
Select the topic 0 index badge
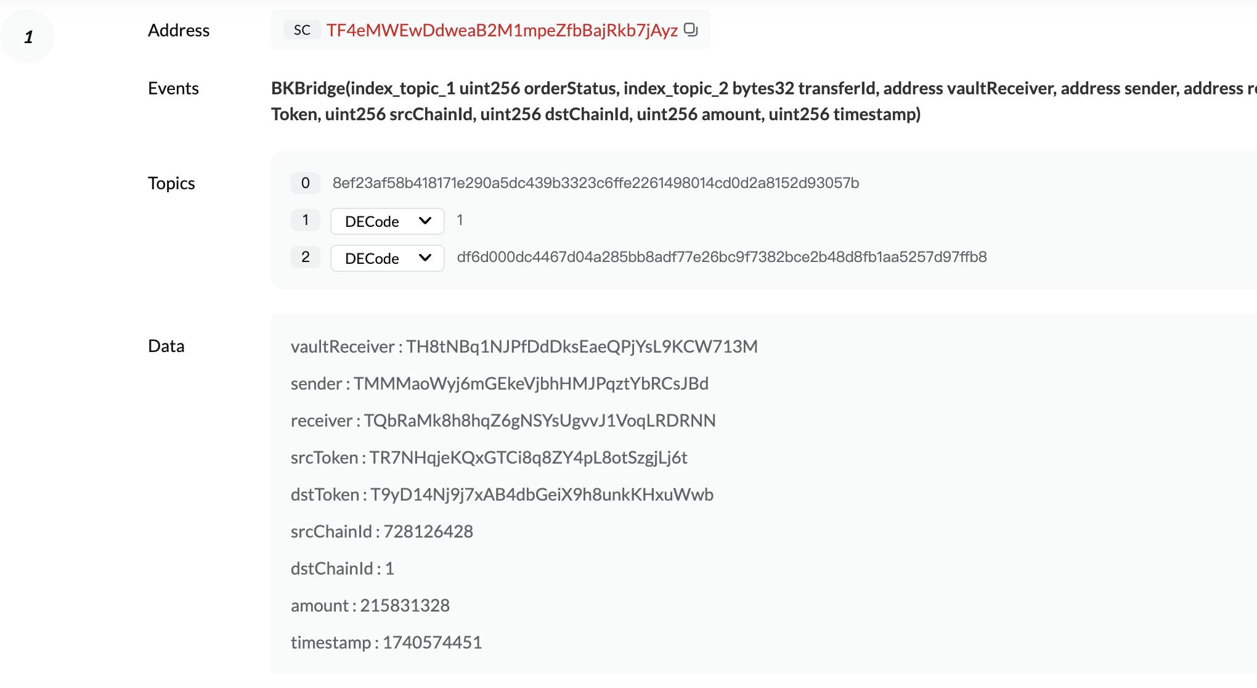click(x=305, y=183)
